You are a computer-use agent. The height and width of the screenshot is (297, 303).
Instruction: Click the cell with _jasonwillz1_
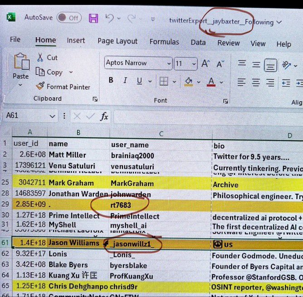click(x=160, y=244)
